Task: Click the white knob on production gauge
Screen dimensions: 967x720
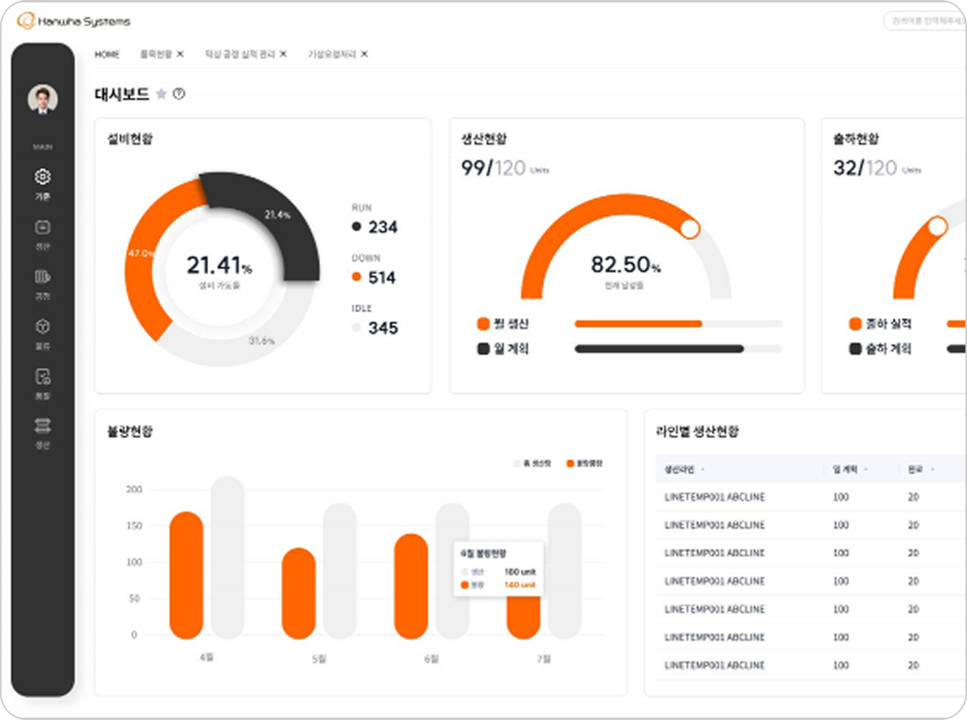Action: (690, 229)
